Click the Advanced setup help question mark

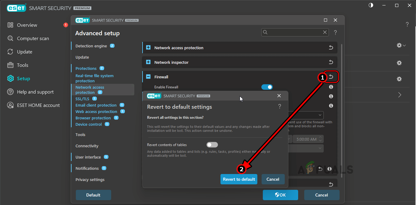335,32
